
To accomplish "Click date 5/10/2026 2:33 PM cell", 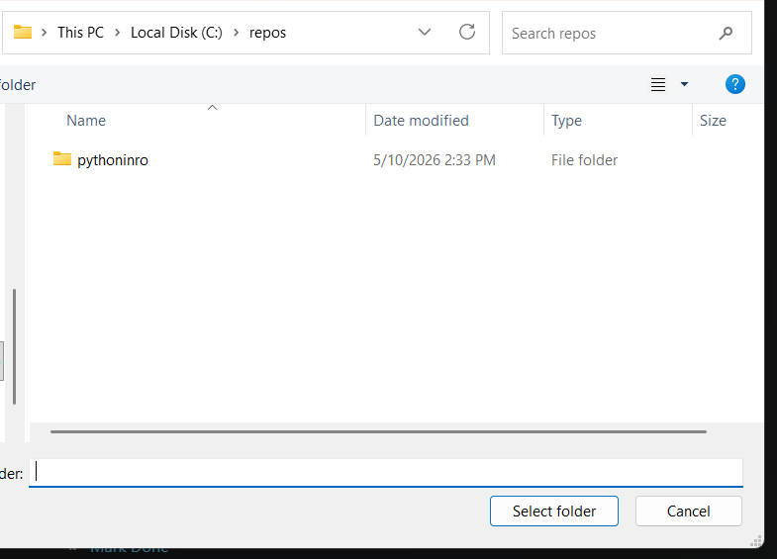I will (x=435, y=160).
